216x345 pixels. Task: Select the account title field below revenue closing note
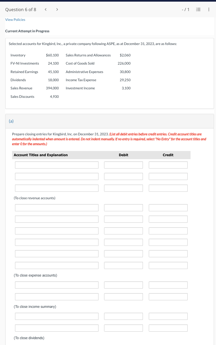56,207
